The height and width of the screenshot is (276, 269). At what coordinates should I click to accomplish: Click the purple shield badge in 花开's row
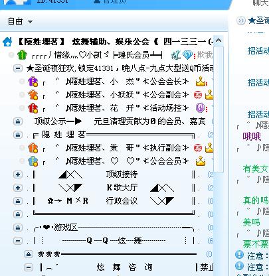tap(200, 108)
